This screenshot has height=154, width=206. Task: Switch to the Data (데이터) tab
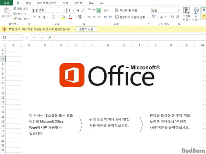point(78,3)
